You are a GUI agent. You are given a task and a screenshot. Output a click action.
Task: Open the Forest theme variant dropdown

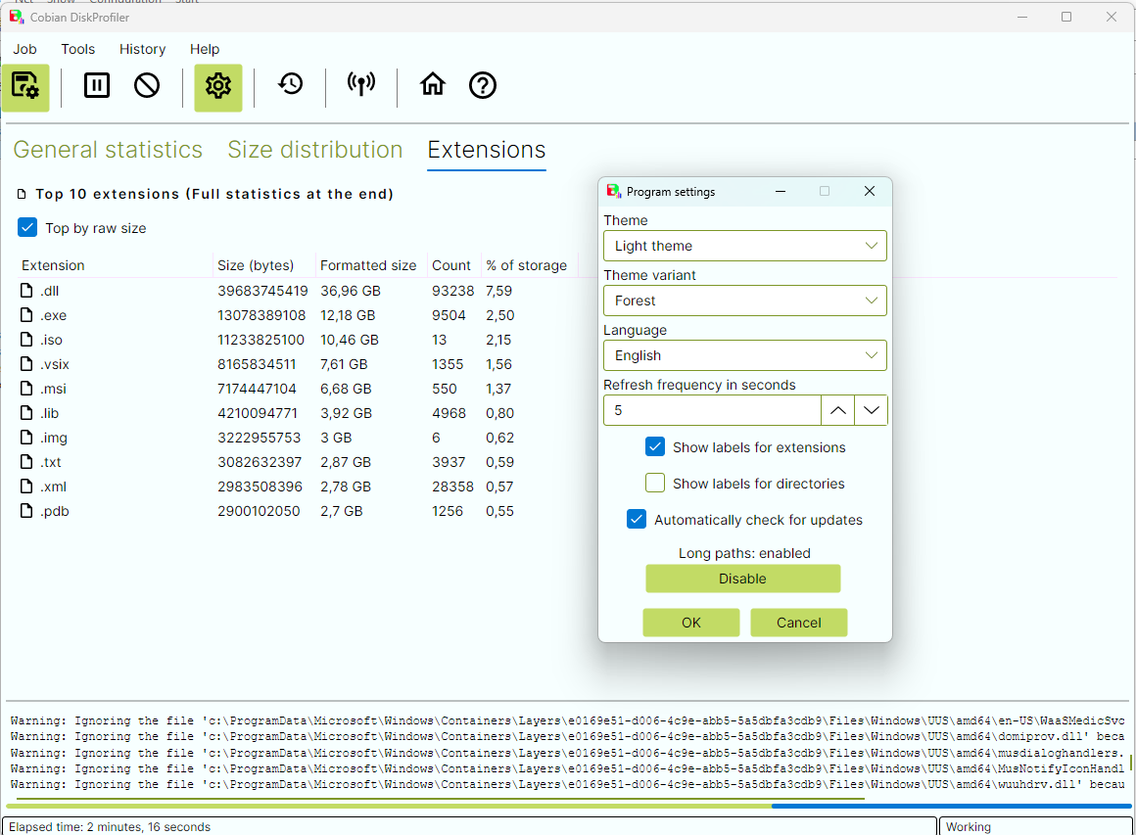click(x=744, y=301)
